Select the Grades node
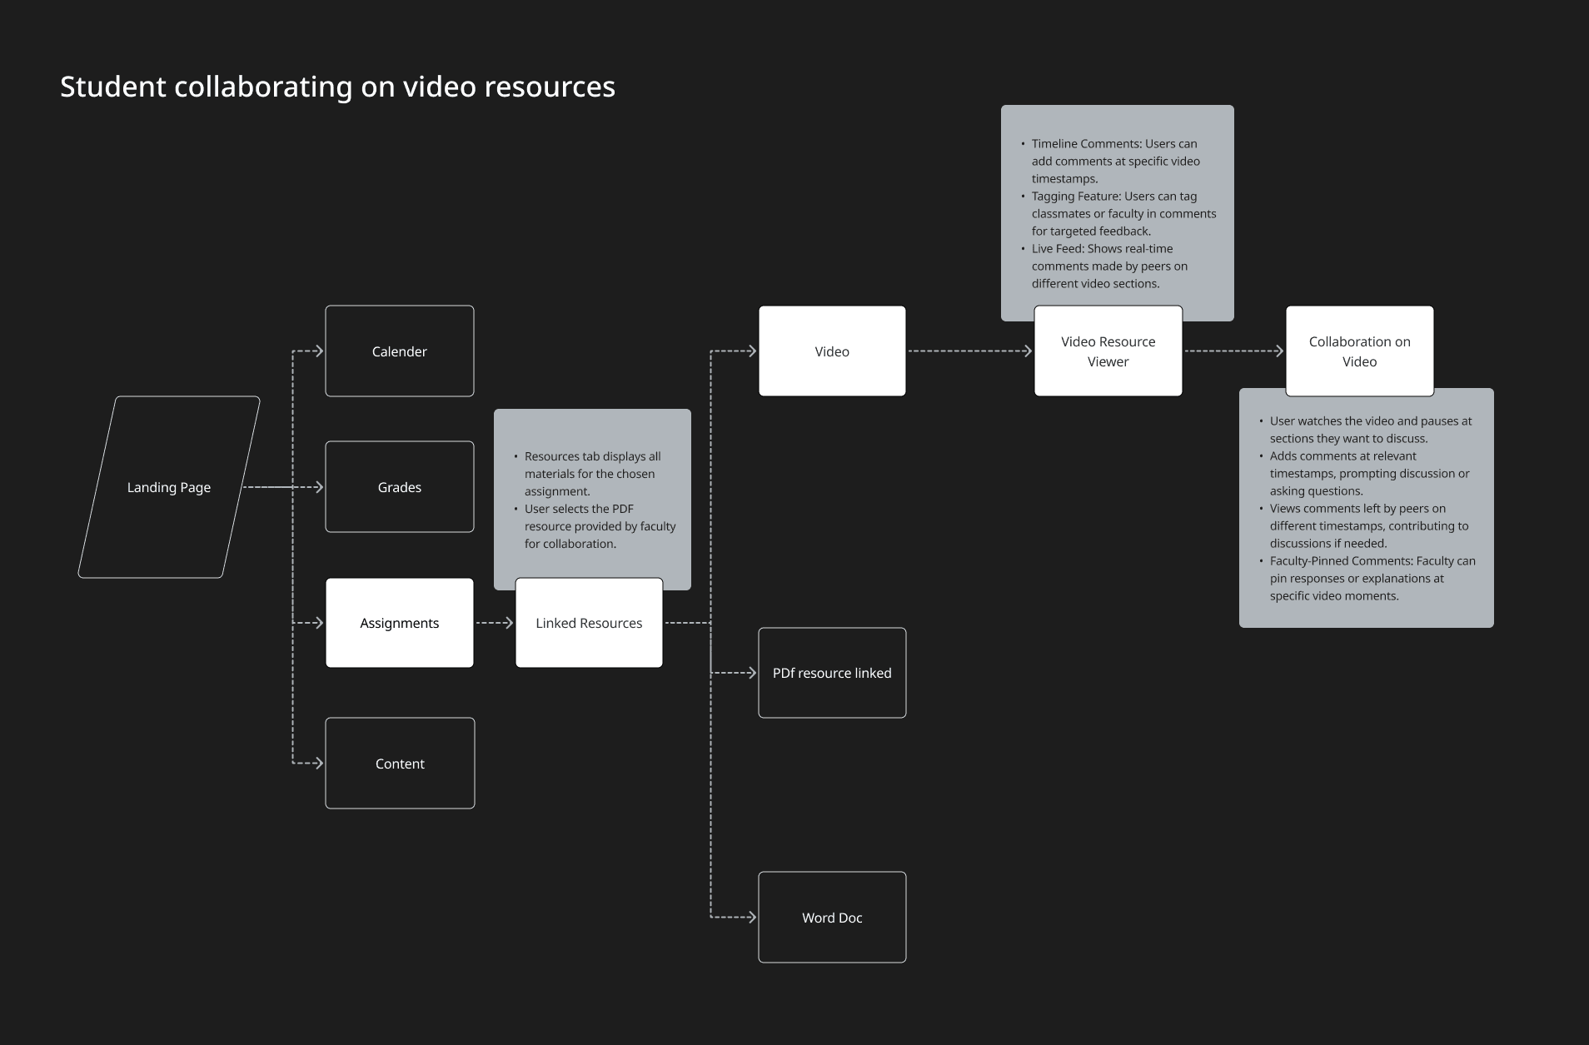This screenshot has height=1045, width=1589. tap(400, 487)
